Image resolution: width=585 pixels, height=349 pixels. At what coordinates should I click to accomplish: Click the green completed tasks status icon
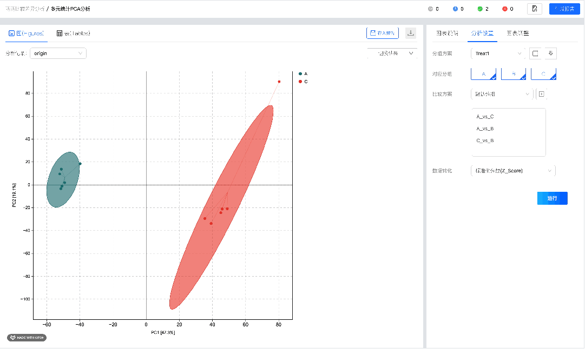pyautogui.click(x=480, y=9)
